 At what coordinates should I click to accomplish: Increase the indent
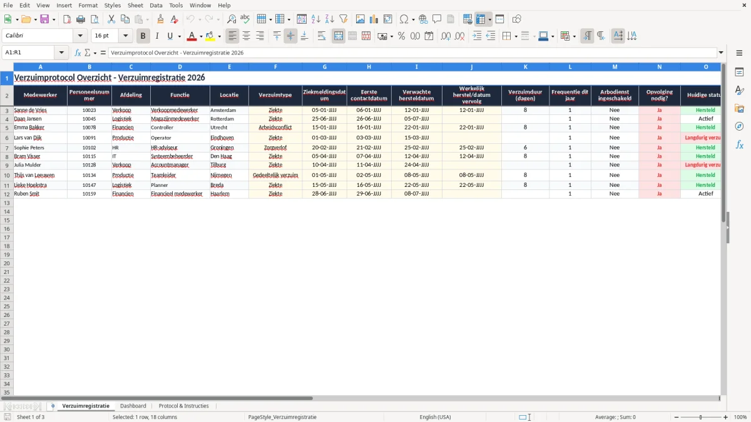[x=477, y=36]
